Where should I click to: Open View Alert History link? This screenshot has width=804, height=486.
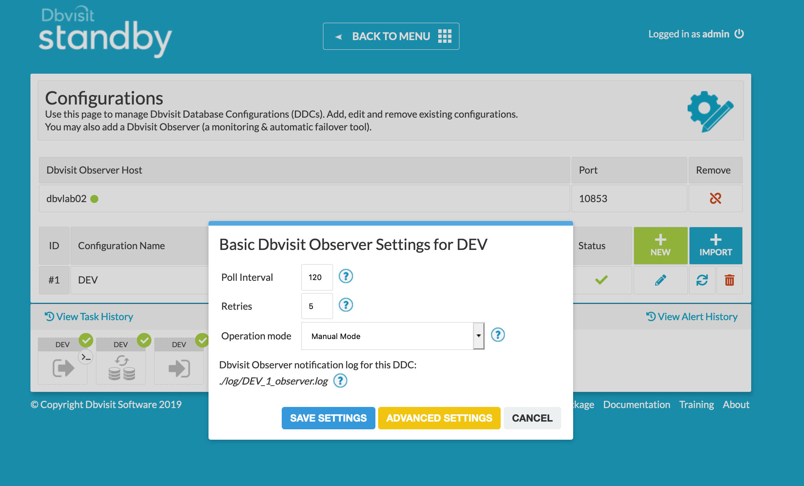pyautogui.click(x=692, y=317)
